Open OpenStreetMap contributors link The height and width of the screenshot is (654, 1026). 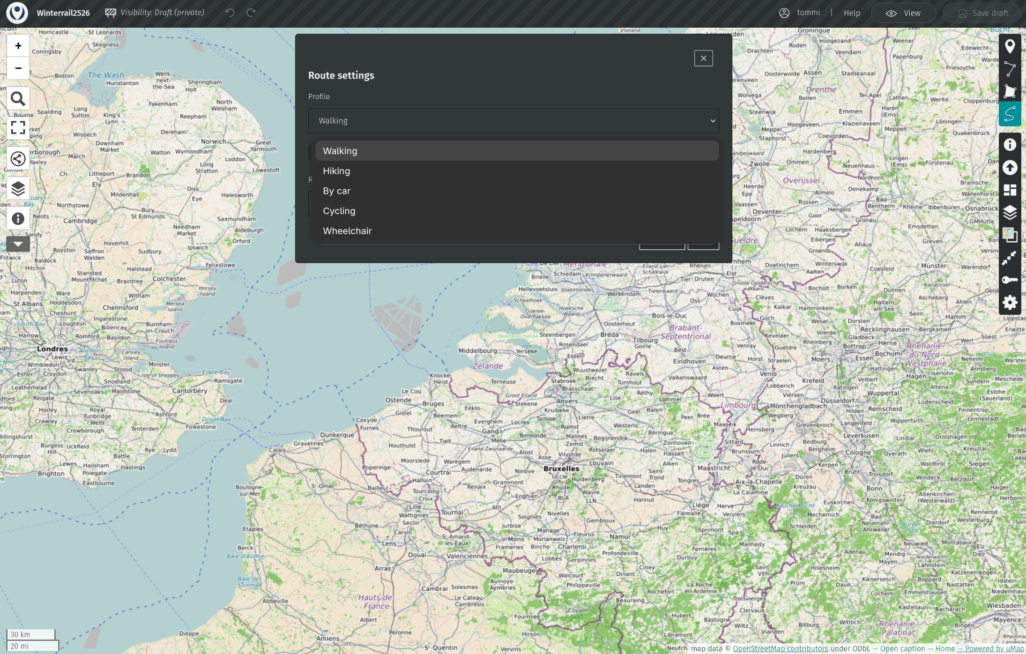coord(780,649)
